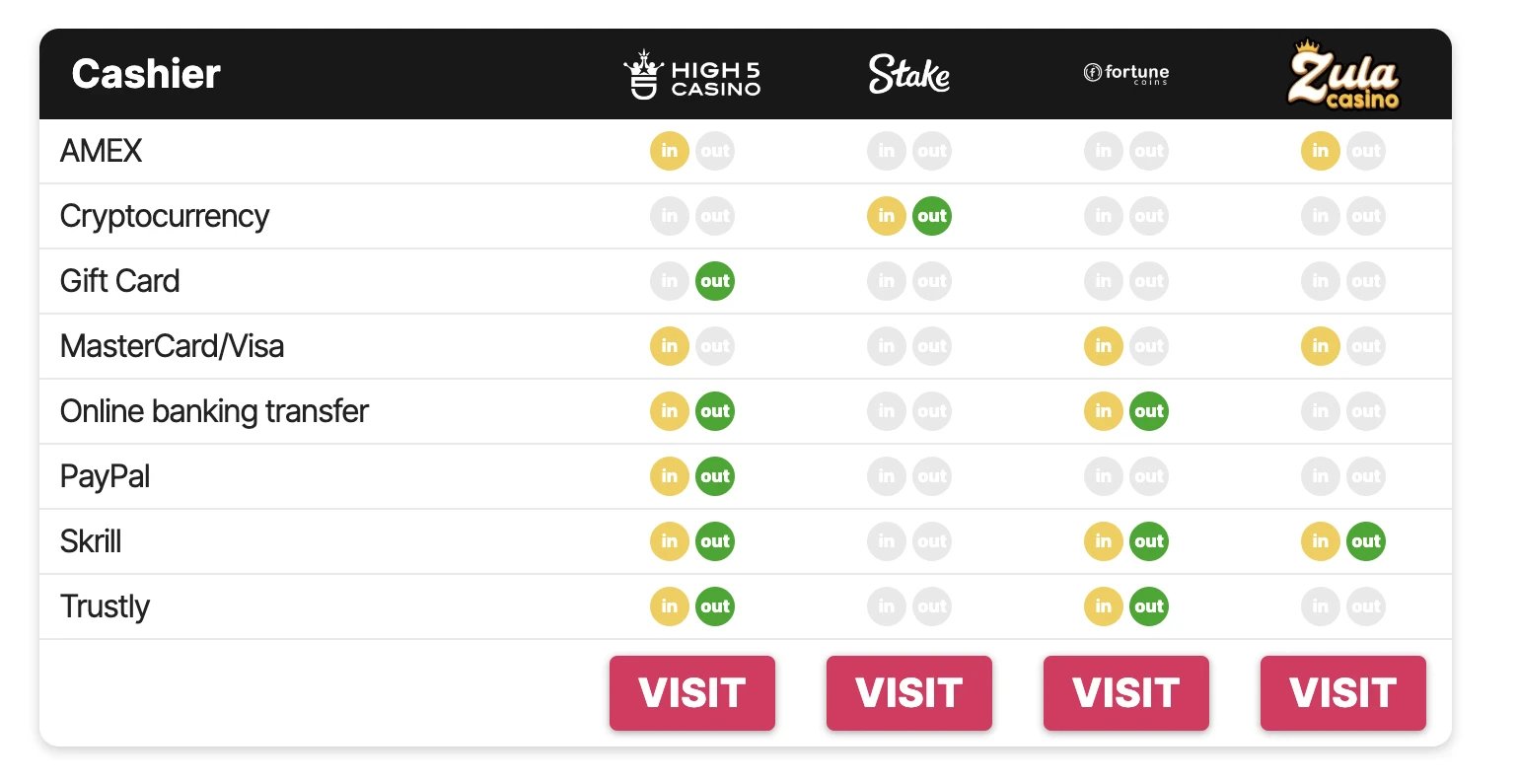This screenshot has width=1517, height=783.
Task: Click VISIT button under Zula Casino
Action: pos(1343,693)
